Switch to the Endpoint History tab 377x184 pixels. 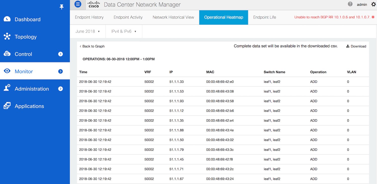tap(89, 17)
